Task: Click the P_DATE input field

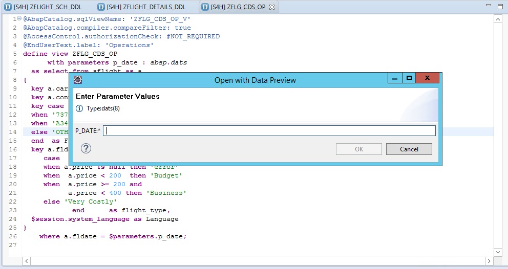Action: tap(269, 131)
